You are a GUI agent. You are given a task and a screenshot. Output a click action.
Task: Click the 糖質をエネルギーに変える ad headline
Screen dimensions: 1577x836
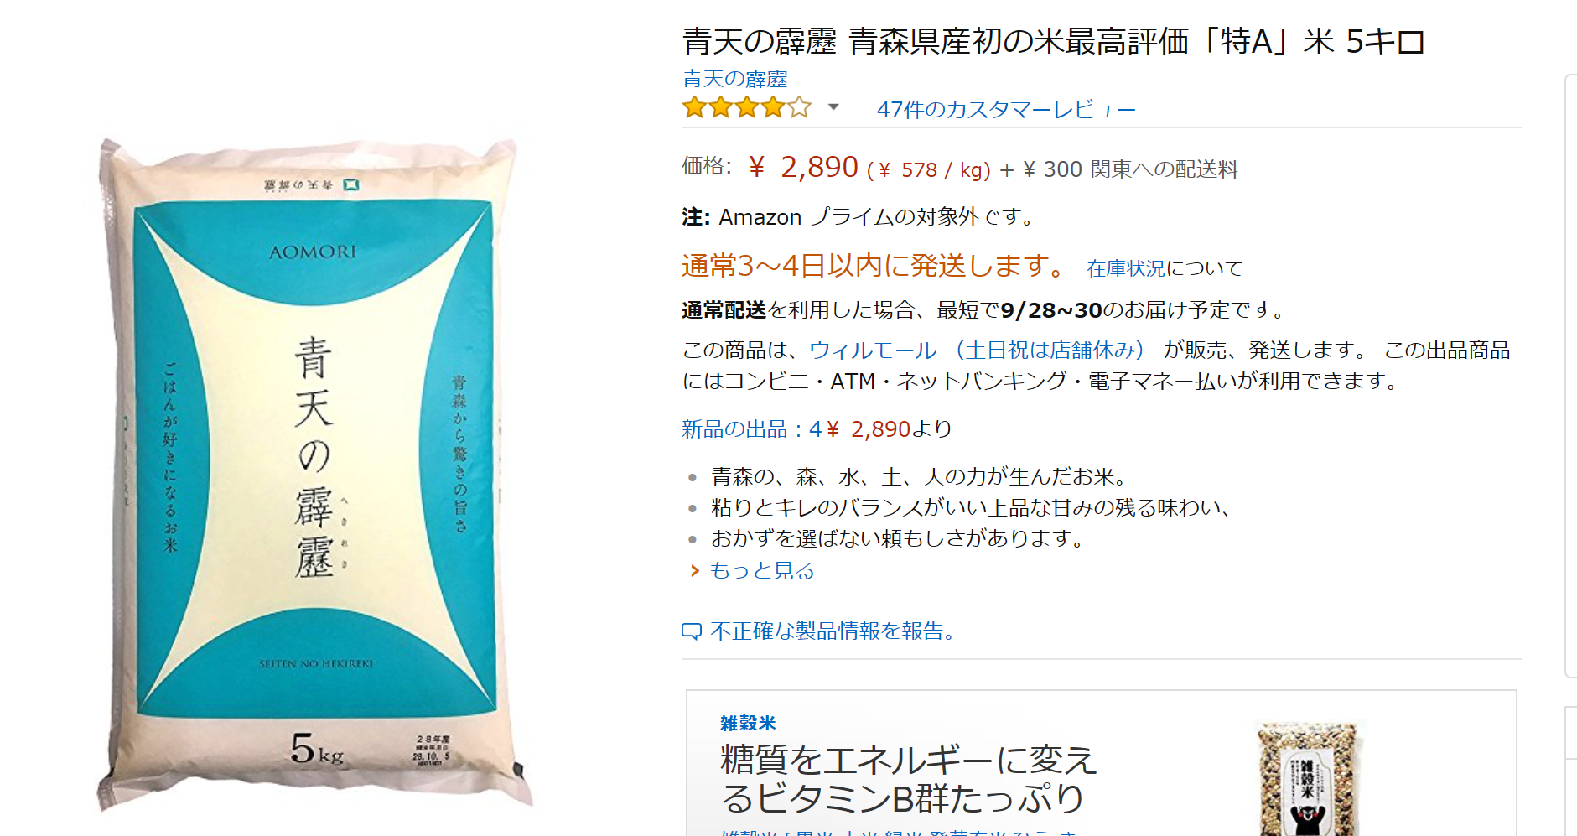(x=909, y=779)
